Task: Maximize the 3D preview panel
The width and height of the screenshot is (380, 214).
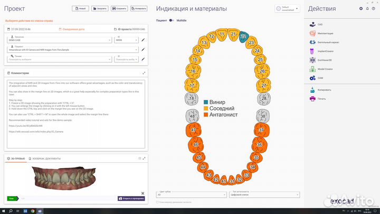Action: (x=144, y=159)
